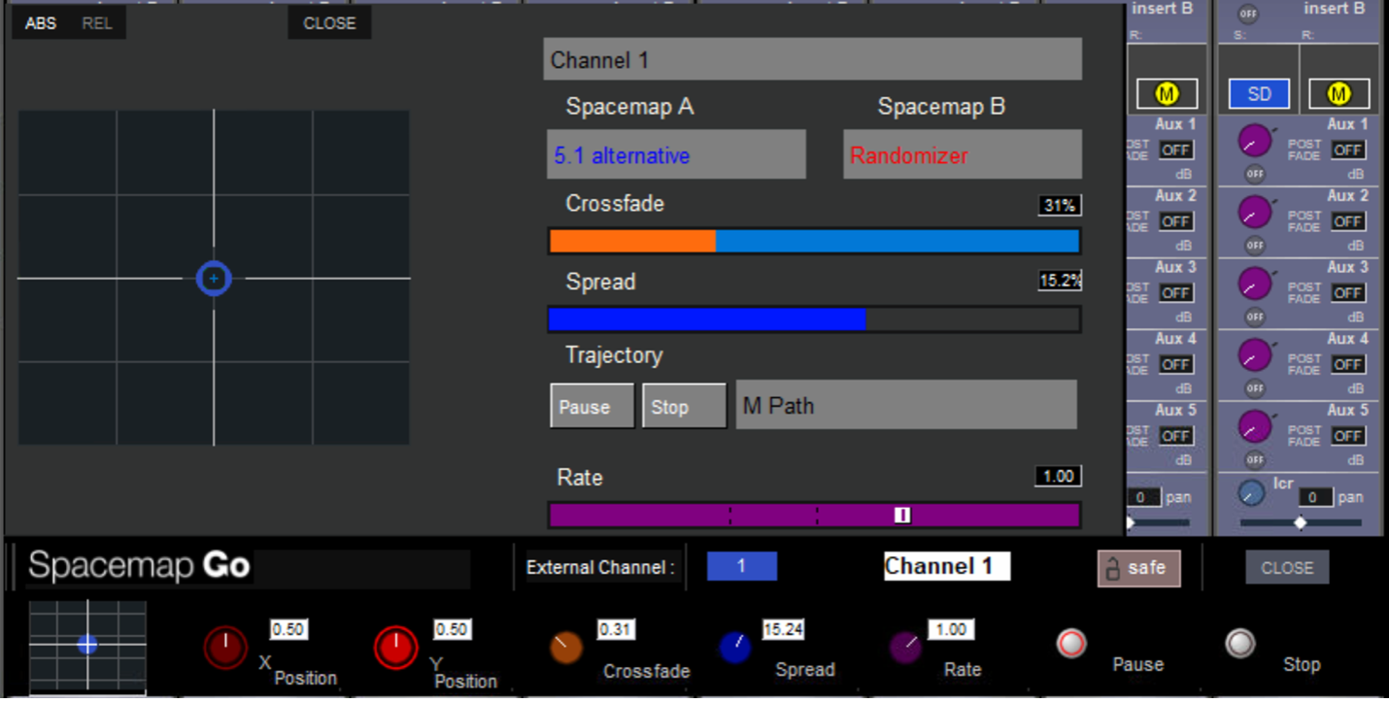Image resolution: width=1389 pixels, height=703 pixels.
Task: Switch to ABS positioning mode
Action: tap(41, 23)
